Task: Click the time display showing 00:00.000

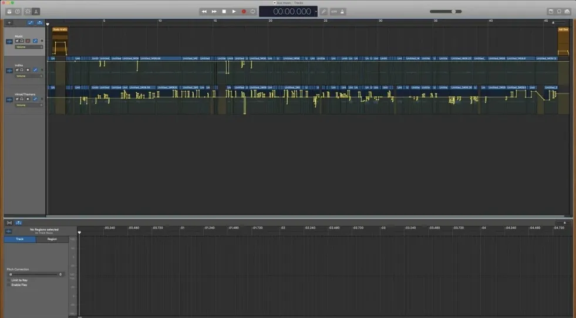Action: (x=292, y=11)
